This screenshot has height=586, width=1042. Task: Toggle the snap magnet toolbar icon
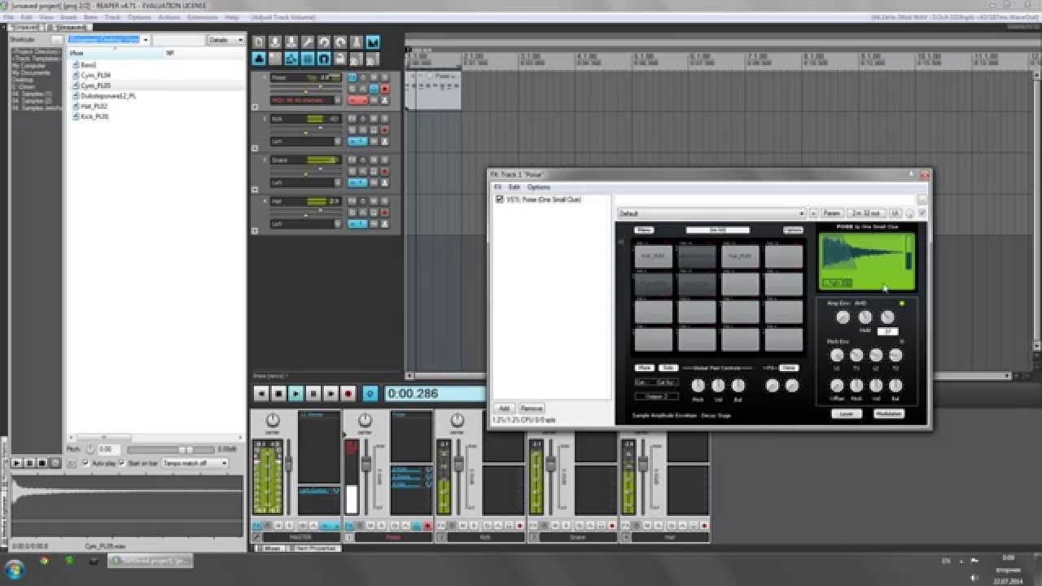click(324, 59)
